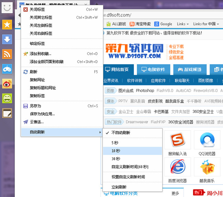Click the floppy disk icon beside 另存为
223x197 pixels.
(26, 106)
